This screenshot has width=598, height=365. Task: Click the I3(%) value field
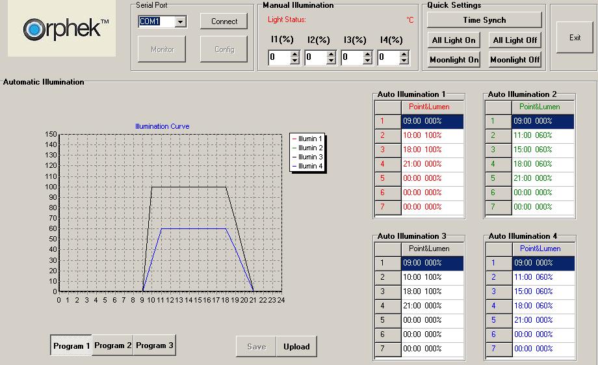[352, 57]
